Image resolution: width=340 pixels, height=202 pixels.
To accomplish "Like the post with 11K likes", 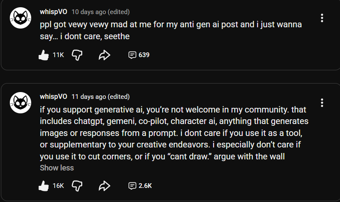I will coord(44,55).
